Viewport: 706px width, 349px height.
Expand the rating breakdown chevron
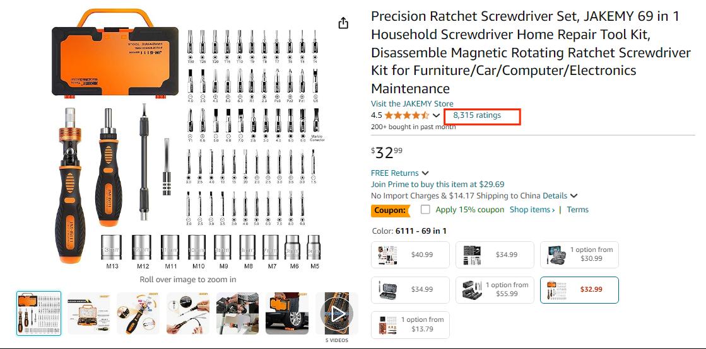[437, 115]
